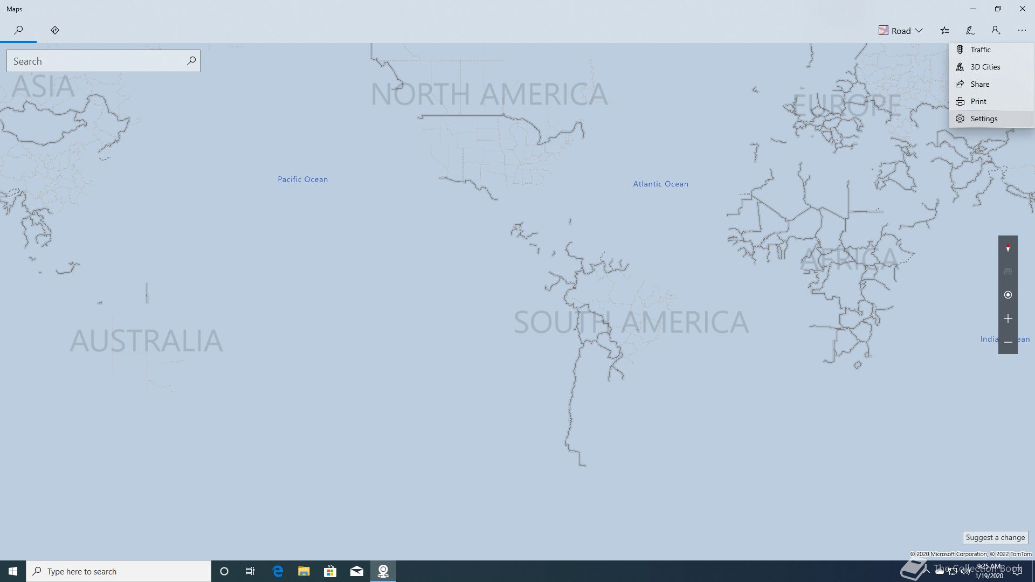Open Task View on the taskbar
Image resolution: width=1035 pixels, height=582 pixels.
(x=250, y=571)
